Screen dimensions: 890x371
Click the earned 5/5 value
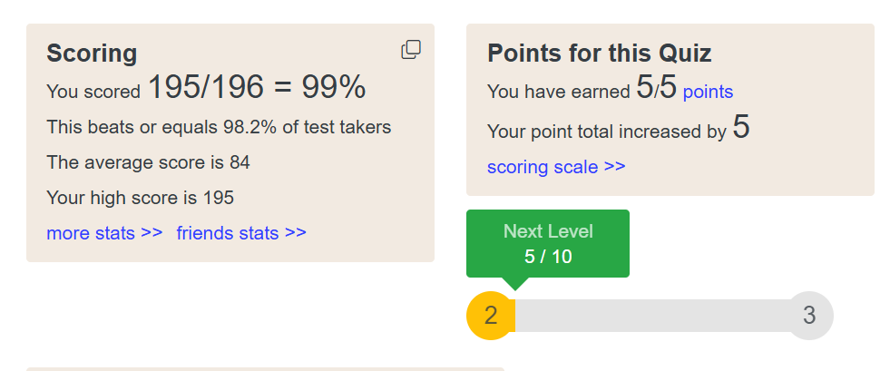point(657,88)
